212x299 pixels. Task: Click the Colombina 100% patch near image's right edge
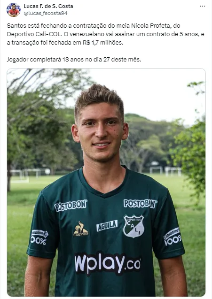pos(173,237)
